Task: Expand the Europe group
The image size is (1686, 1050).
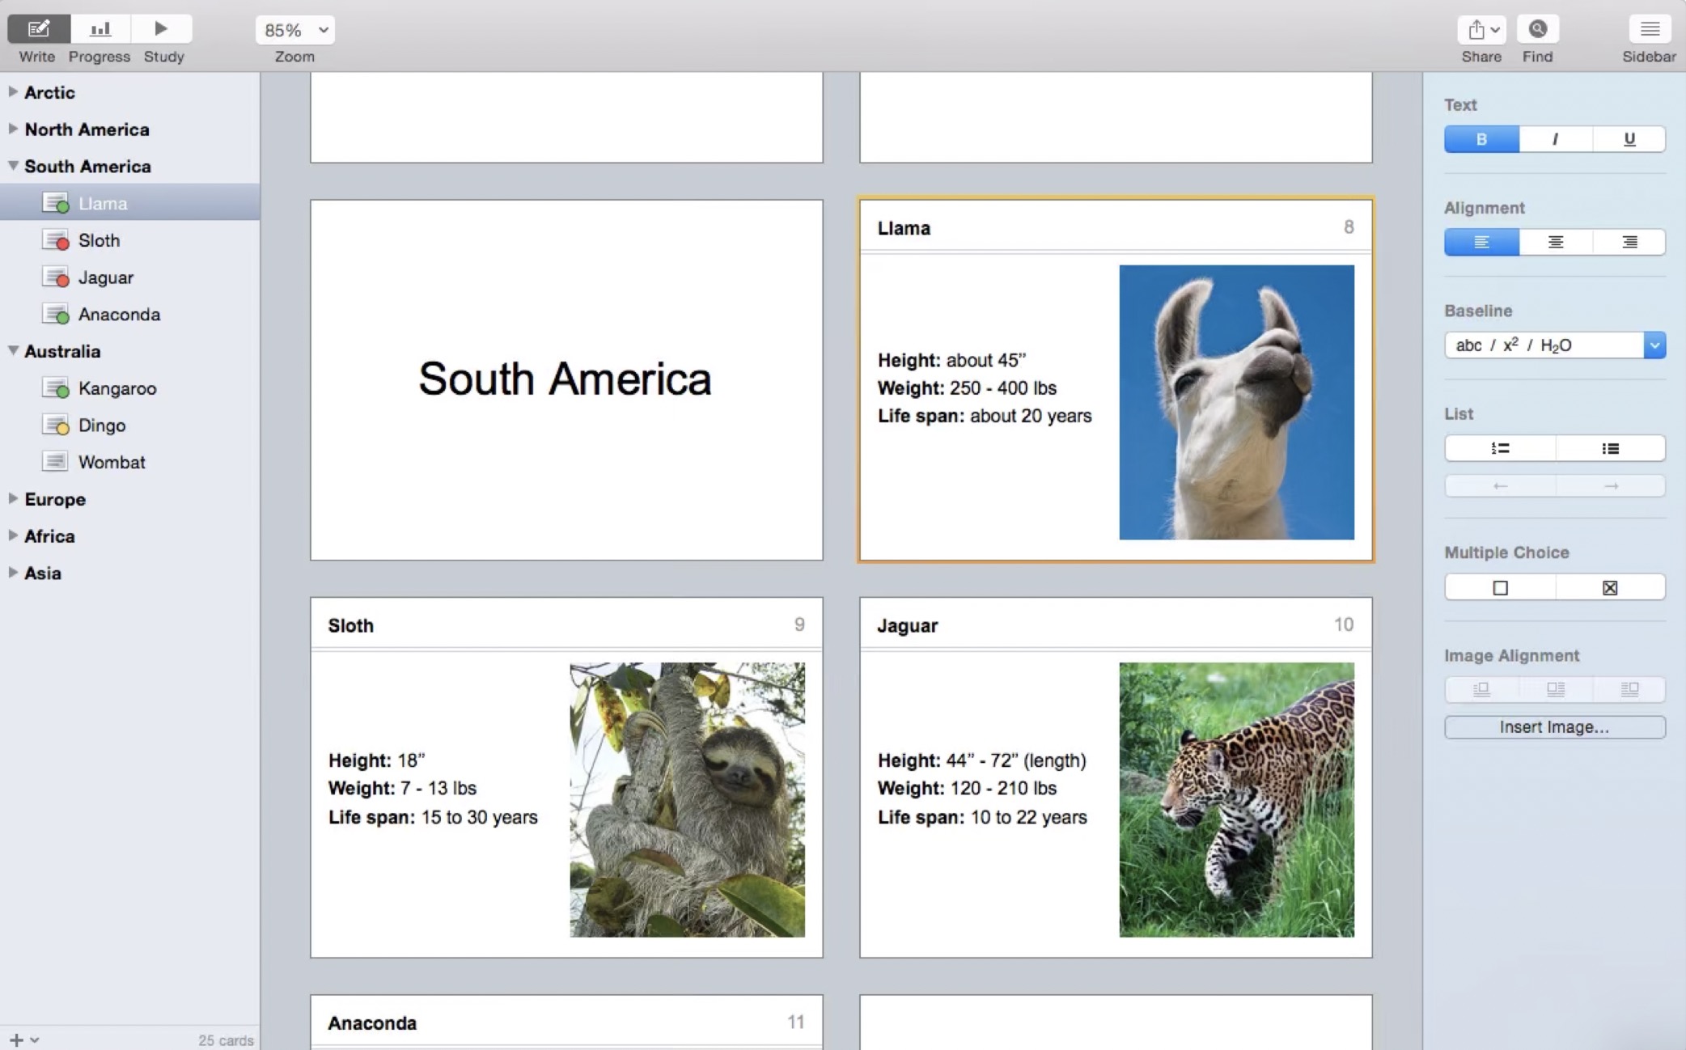Action: [x=14, y=499]
